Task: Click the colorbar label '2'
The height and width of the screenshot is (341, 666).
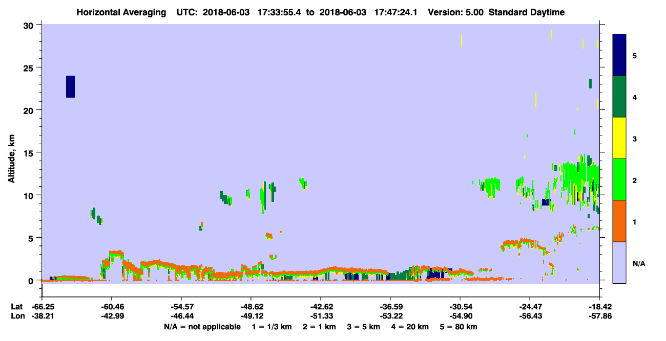Action: 635,180
